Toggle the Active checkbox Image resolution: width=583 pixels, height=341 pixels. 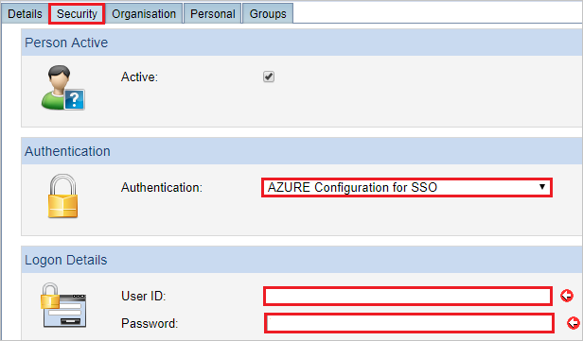tap(269, 77)
